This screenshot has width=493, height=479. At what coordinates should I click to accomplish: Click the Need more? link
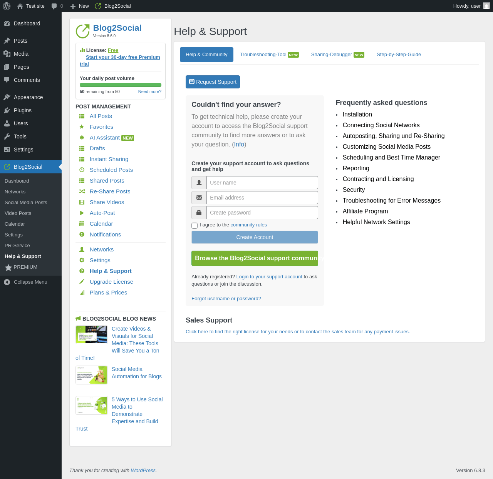pos(150,91)
